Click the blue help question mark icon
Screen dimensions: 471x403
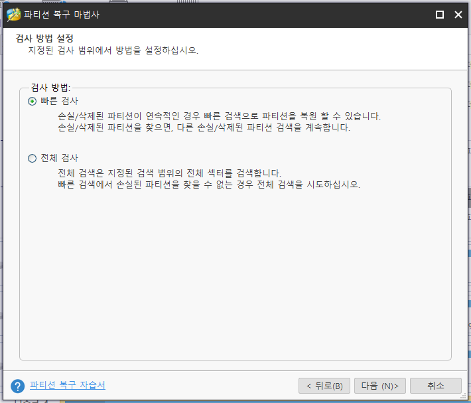18,386
